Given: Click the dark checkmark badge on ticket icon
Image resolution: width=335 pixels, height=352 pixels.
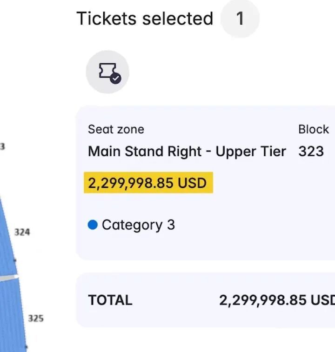Looking at the screenshot, I should 116,78.
